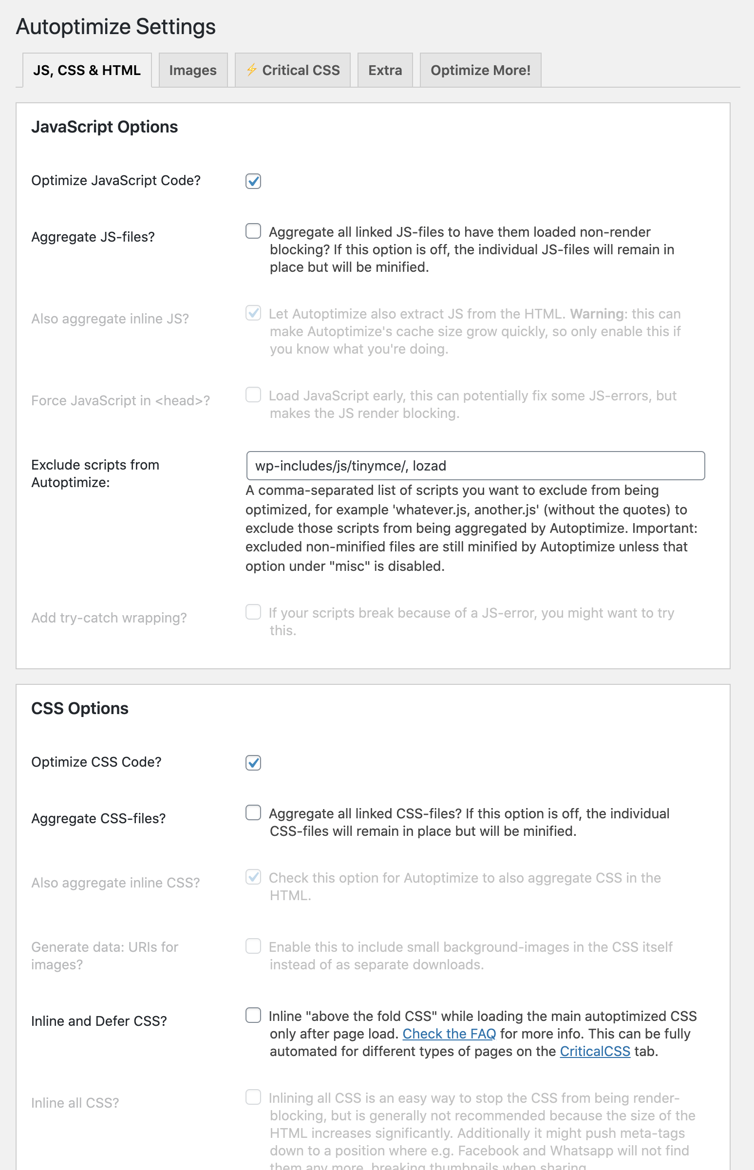Uncheck Optimize CSS Code checkbox

(253, 763)
